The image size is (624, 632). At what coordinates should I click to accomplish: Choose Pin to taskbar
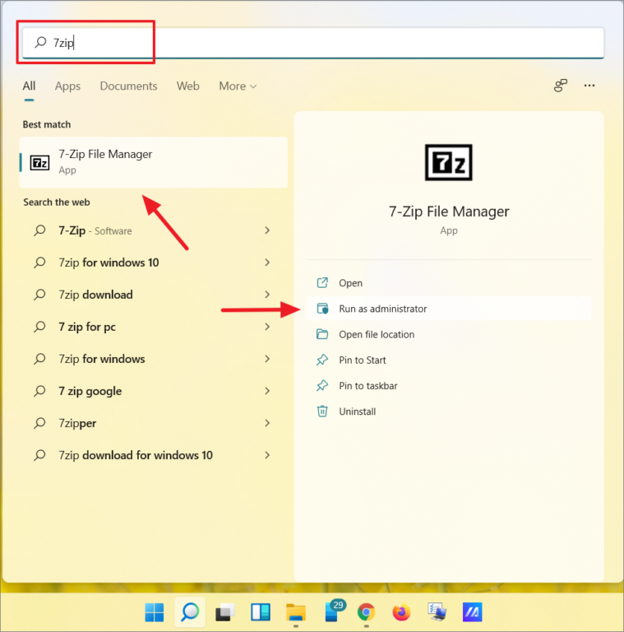449,386
